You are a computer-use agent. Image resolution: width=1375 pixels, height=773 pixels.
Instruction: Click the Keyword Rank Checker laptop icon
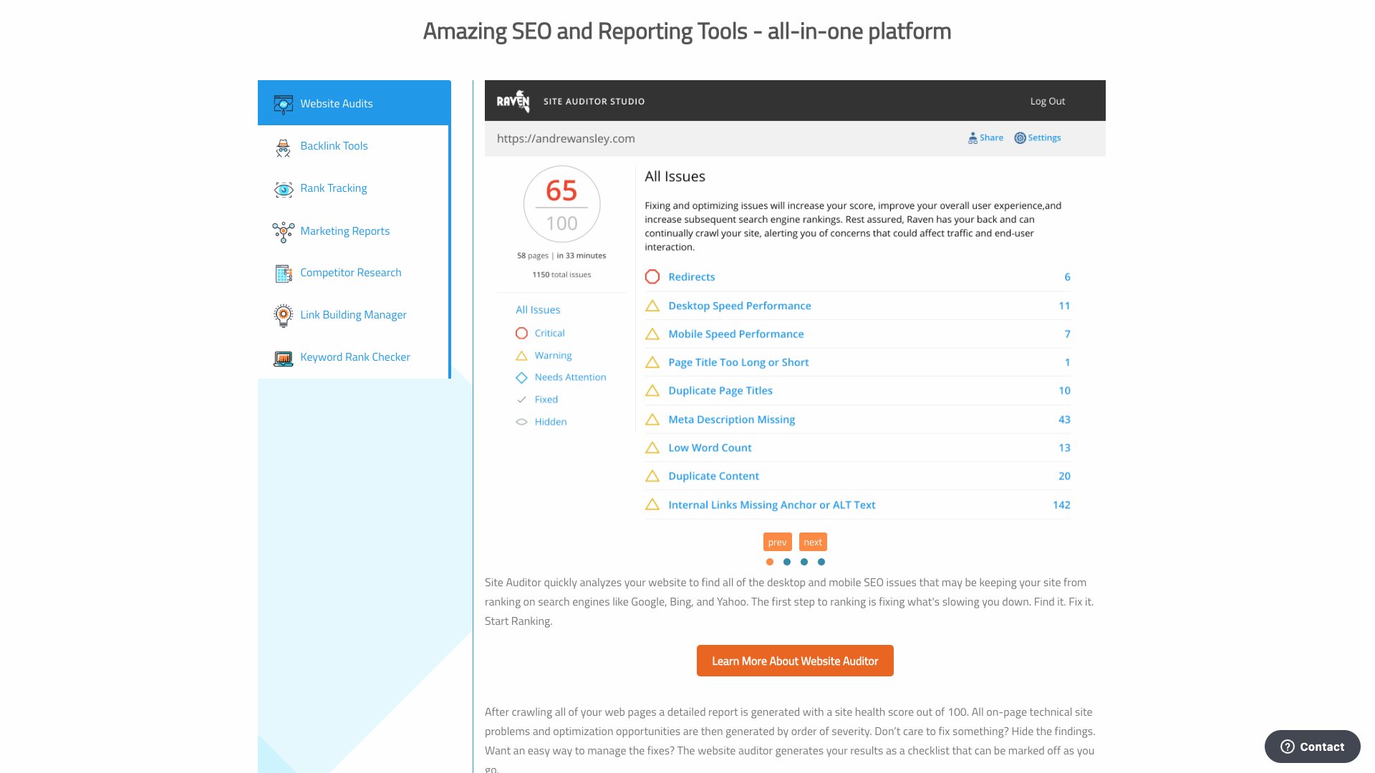pos(284,357)
